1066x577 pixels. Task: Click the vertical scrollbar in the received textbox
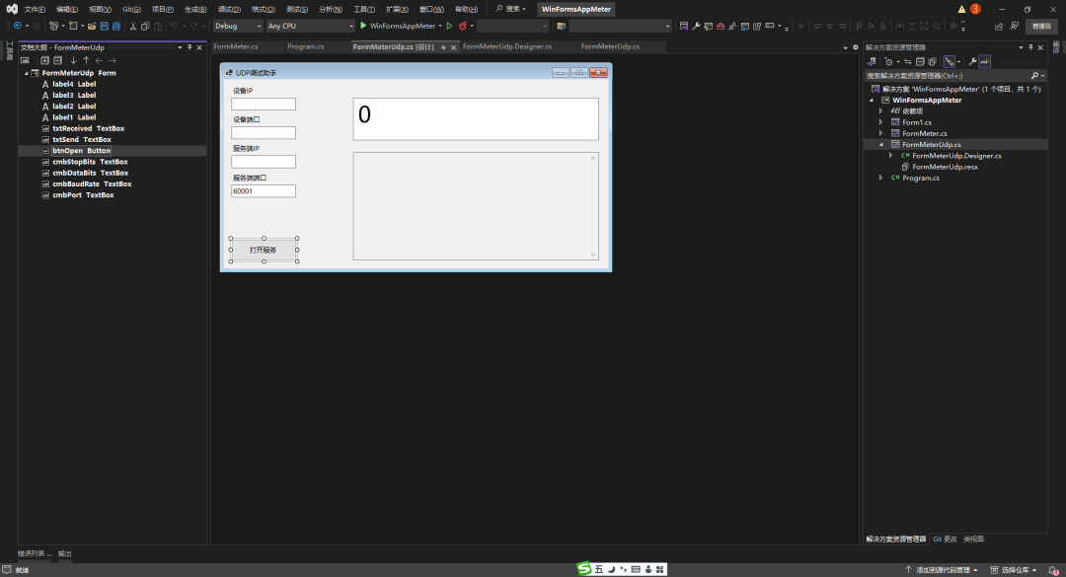(x=593, y=206)
